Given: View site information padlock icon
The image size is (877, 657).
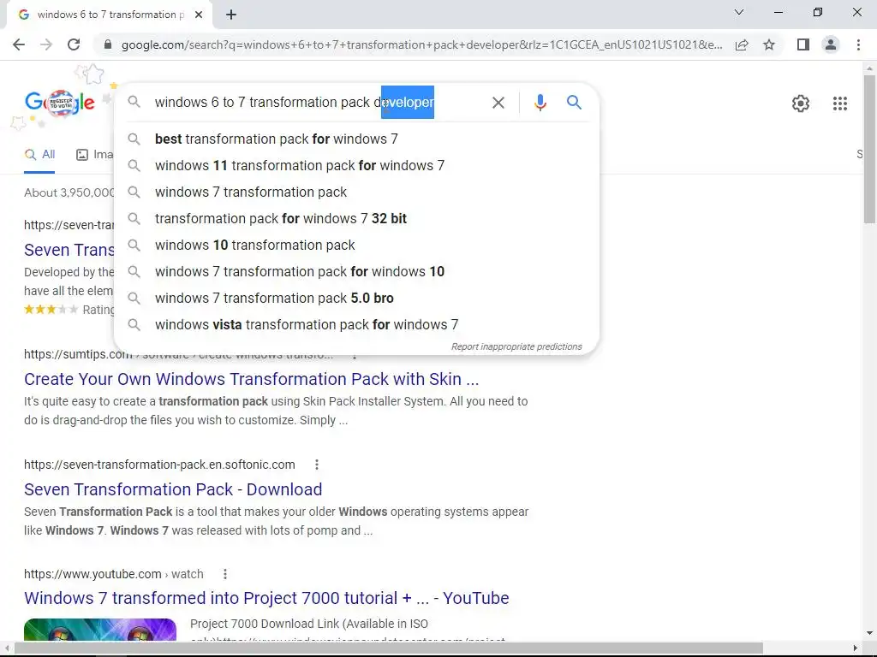Looking at the screenshot, I should pyautogui.click(x=108, y=44).
